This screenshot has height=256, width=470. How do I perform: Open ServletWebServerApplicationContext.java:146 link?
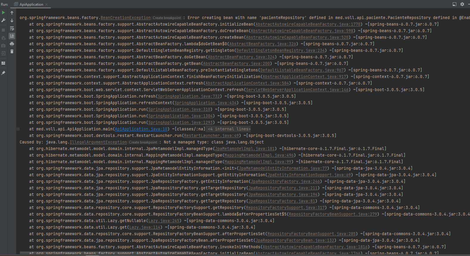(297, 90)
